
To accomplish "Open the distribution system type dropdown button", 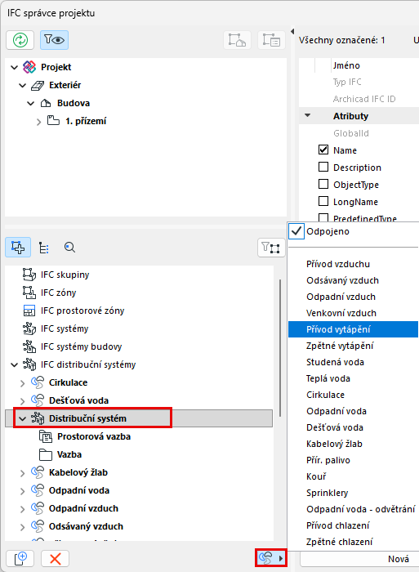I will pos(271,558).
